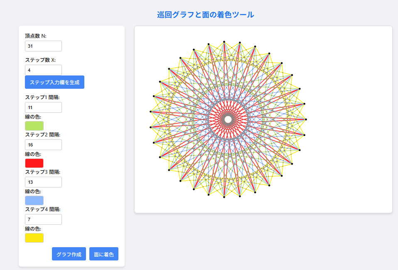The image size is (398, 270).
Task: Open the red ステップ2 line color picker
Action: click(x=34, y=163)
